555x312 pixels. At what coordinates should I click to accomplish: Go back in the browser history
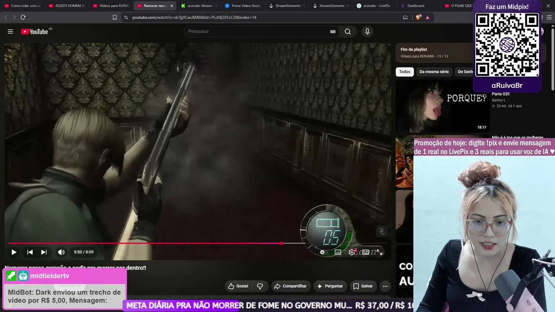(6, 17)
